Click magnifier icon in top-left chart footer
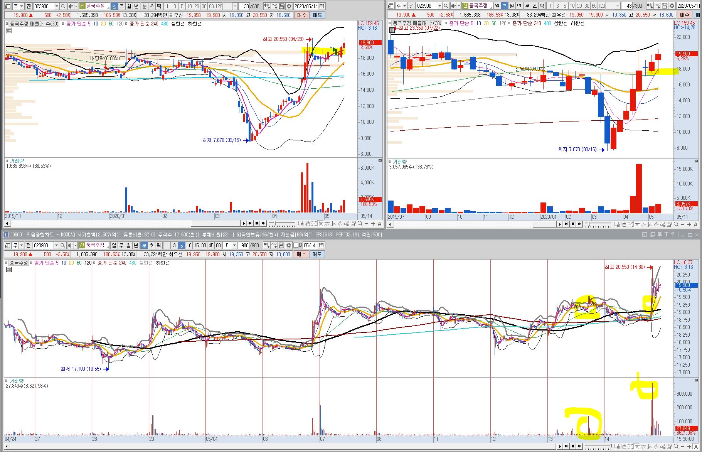Image resolution: width=702 pixels, height=452 pixels. click(x=360, y=223)
